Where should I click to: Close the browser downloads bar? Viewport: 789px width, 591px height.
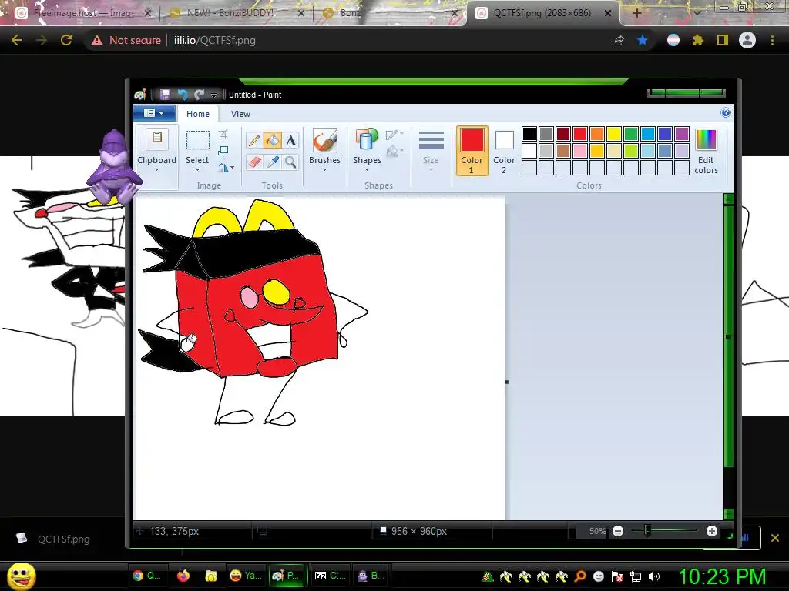775,538
